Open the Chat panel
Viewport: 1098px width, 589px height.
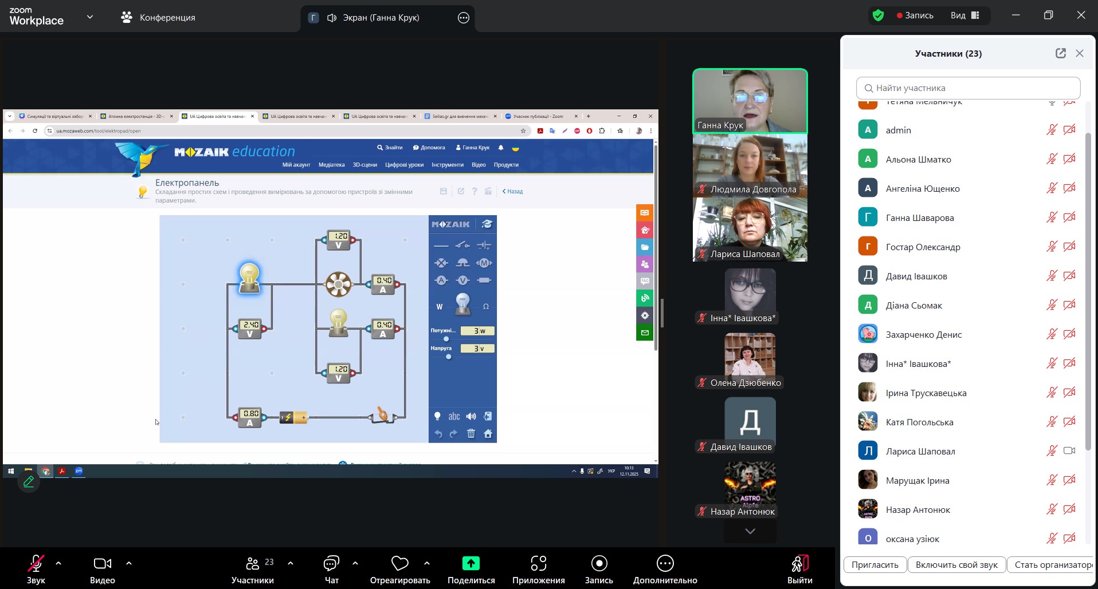[331, 564]
